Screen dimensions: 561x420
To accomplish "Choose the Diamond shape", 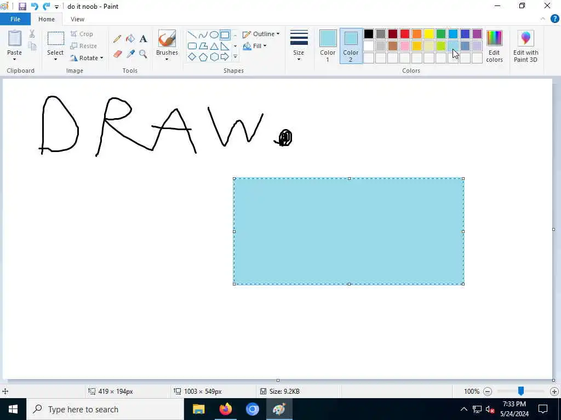I will point(192,57).
